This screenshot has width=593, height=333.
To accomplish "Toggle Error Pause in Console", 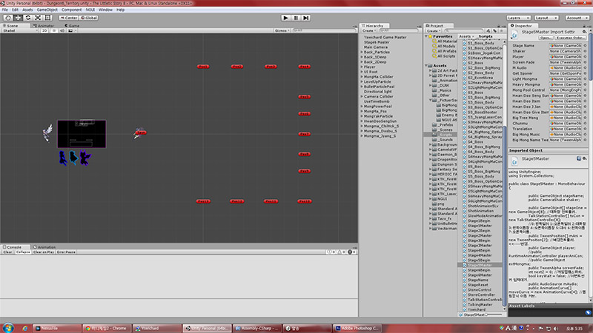I will [66, 252].
